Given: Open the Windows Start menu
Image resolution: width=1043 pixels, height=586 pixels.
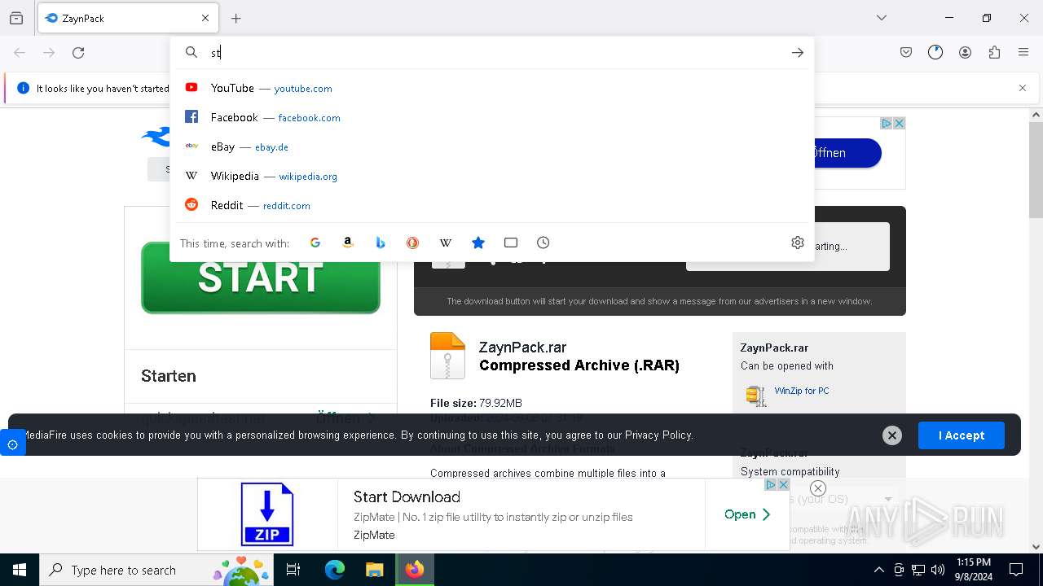Looking at the screenshot, I should pos(20,570).
